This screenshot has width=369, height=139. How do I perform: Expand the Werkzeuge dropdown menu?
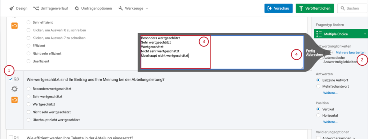pyautogui.click(x=133, y=8)
